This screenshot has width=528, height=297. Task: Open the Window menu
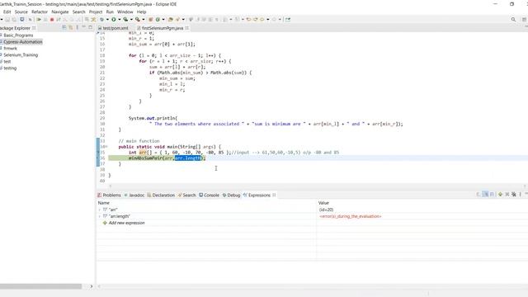[x=125, y=12]
